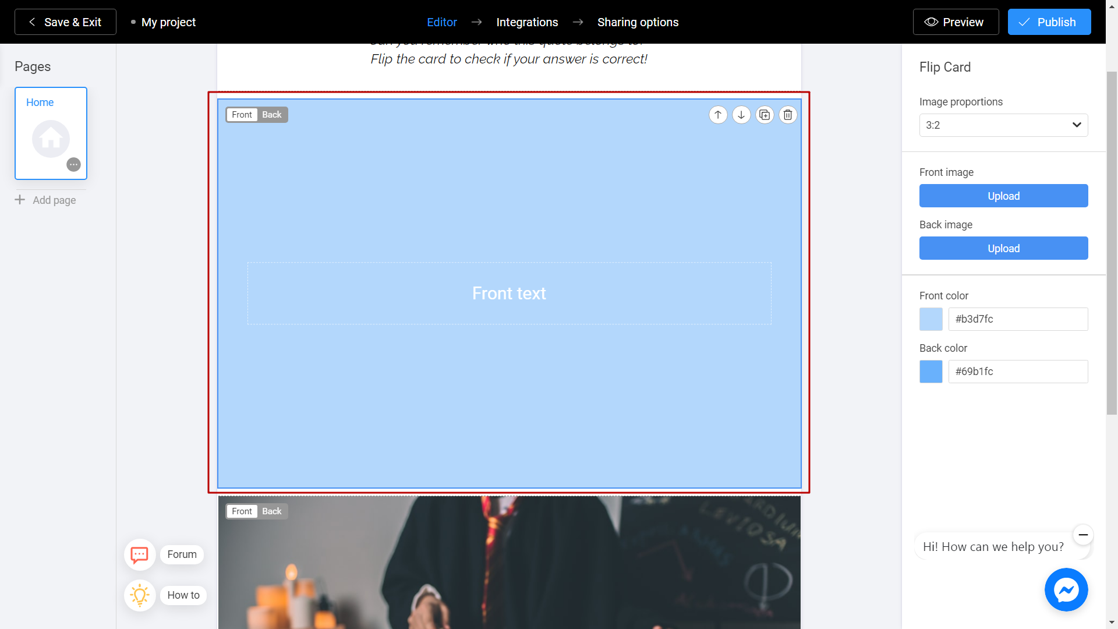
Task: Select the 3:2 ratio dropdown
Action: pos(1004,125)
